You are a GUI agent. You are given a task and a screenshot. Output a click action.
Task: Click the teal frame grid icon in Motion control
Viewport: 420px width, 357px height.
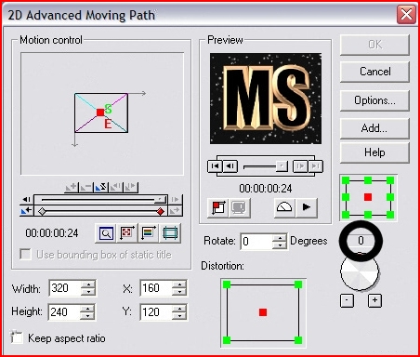pos(170,233)
